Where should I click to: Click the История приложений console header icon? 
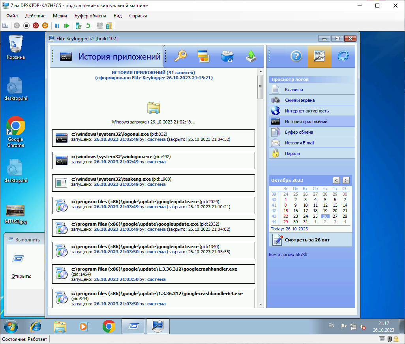(x=66, y=57)
